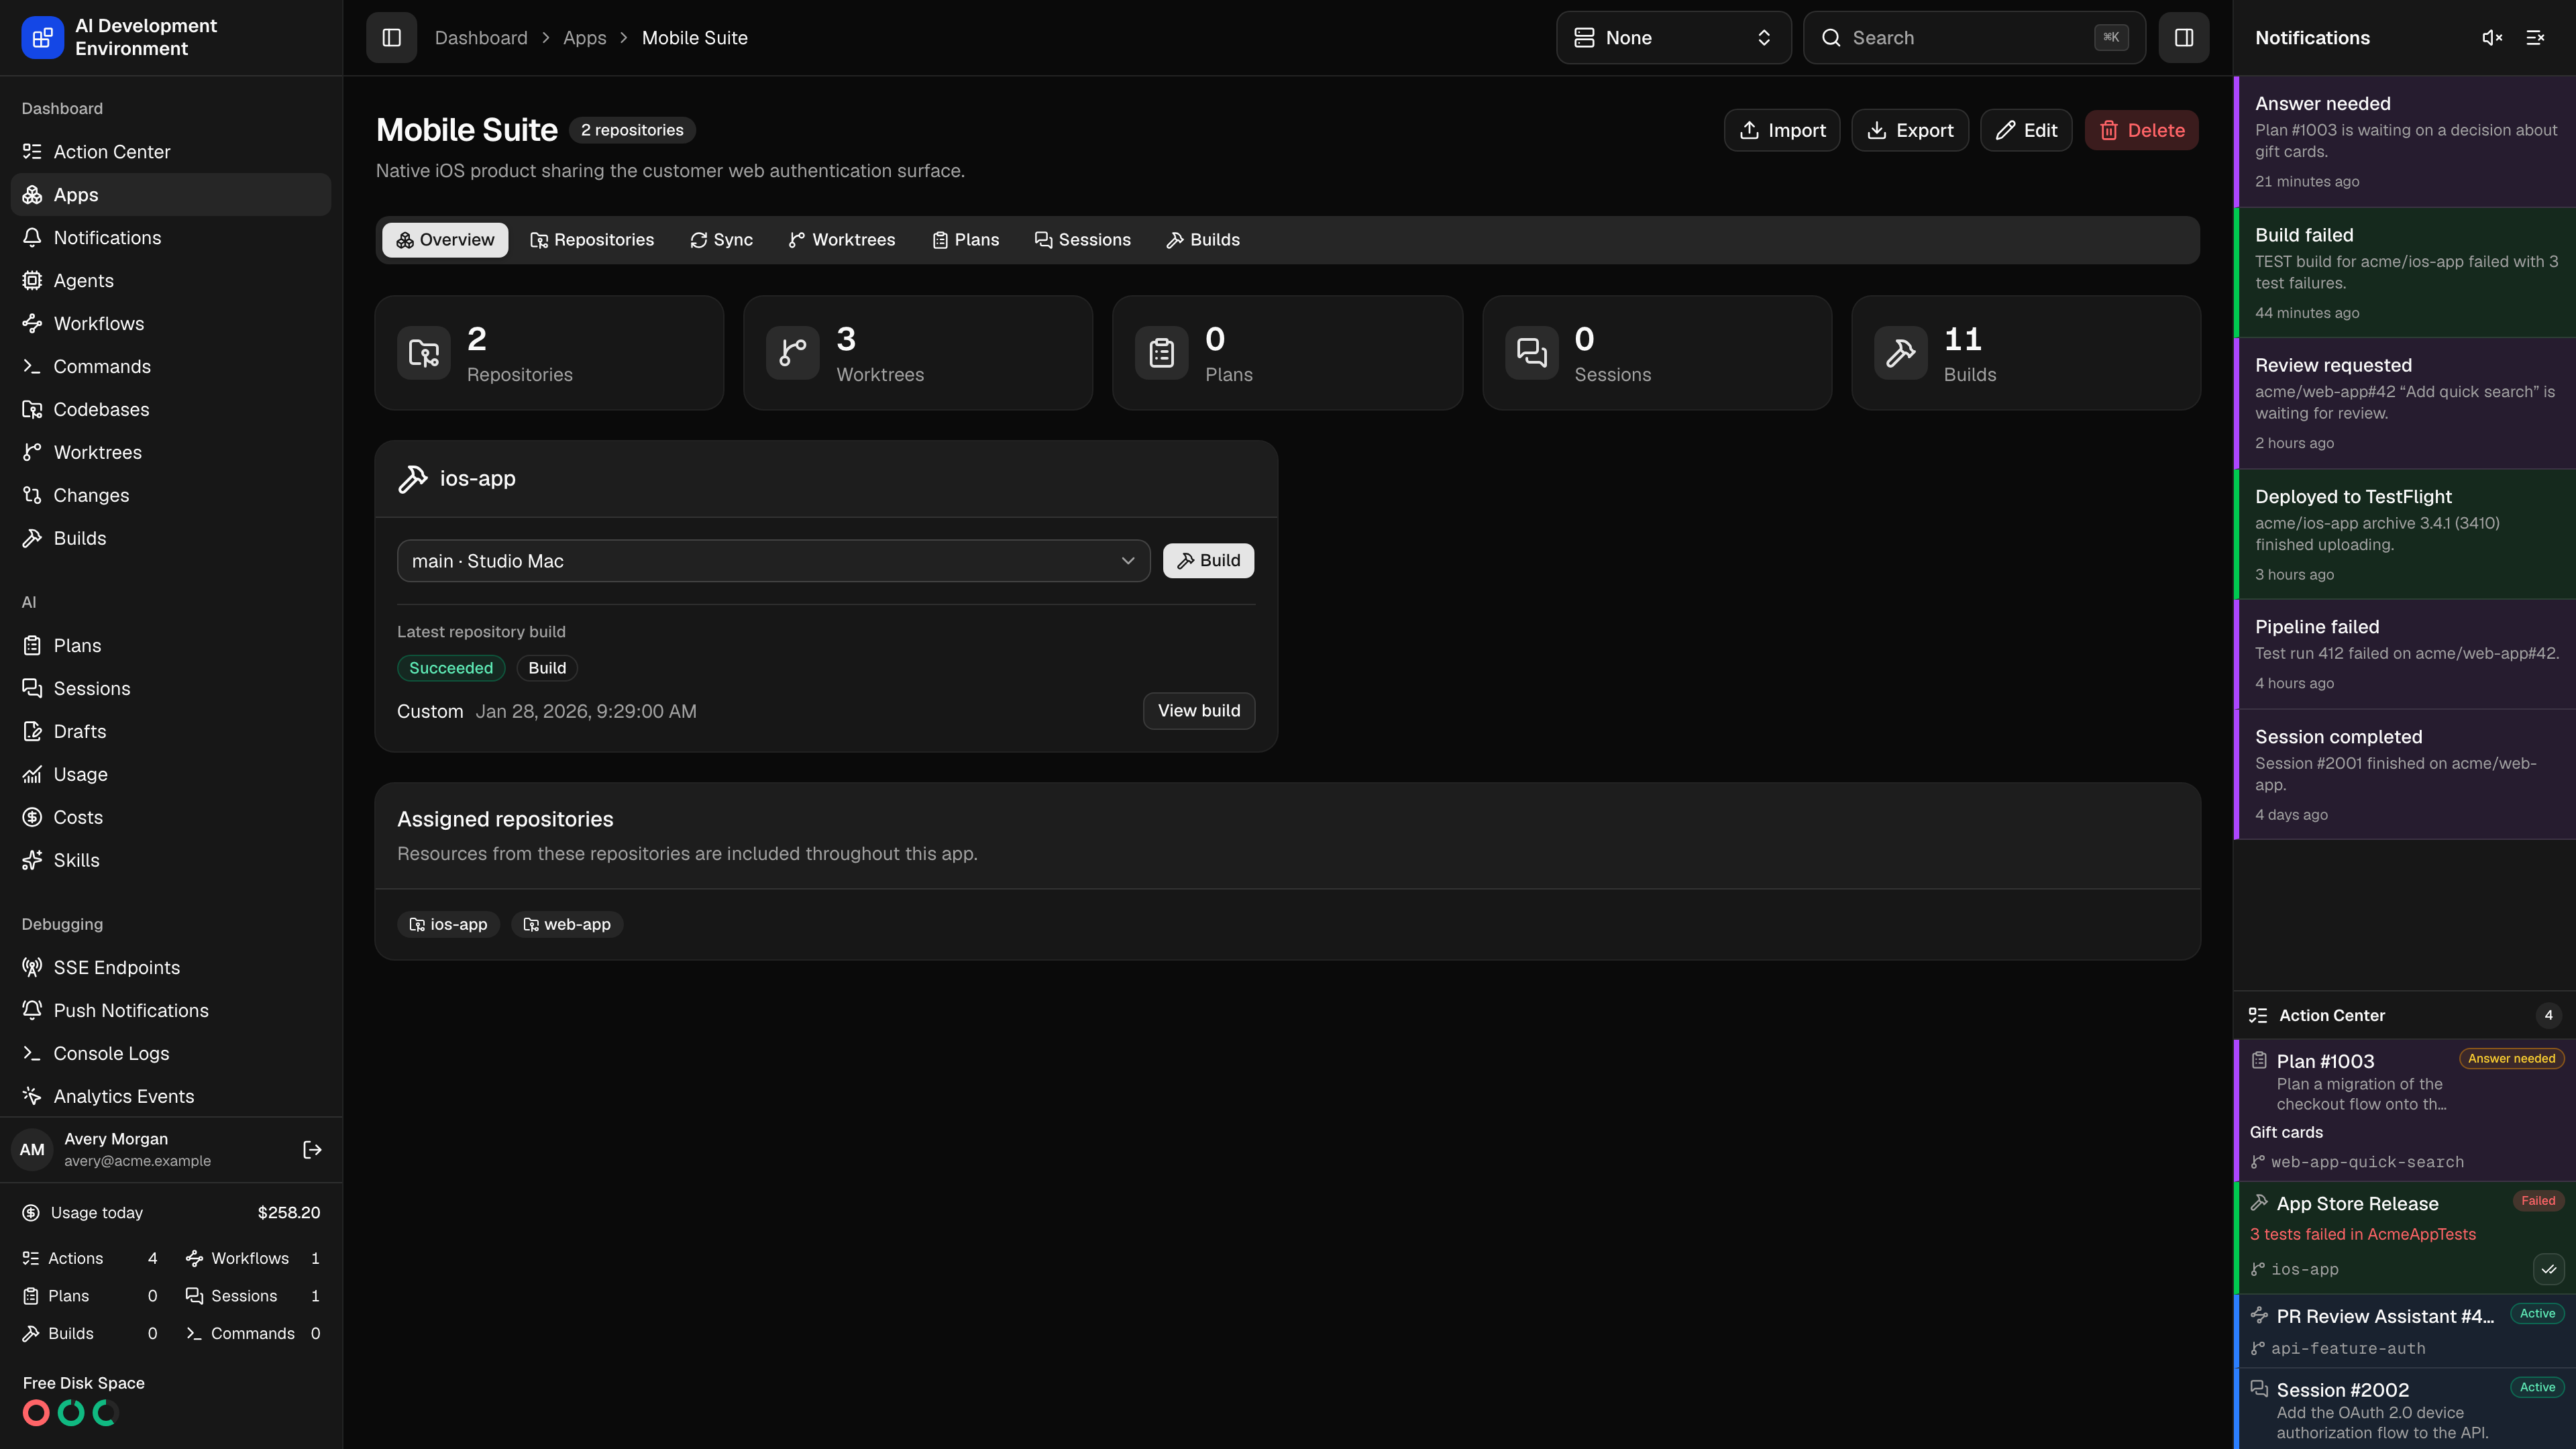Open Drafts in the sidebar

[171, 732]
